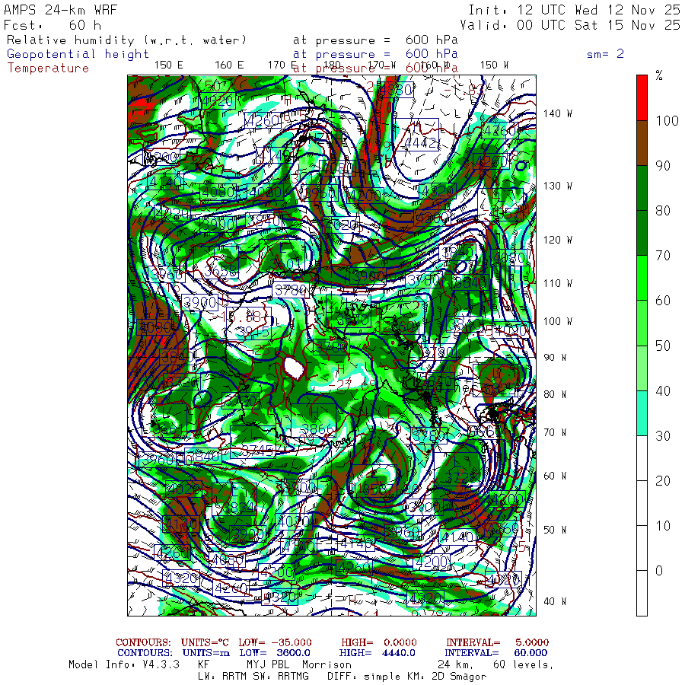
Task: Click the 'LW: RRTM SW: RRTMG' radiation text
Action: [253, 677]
